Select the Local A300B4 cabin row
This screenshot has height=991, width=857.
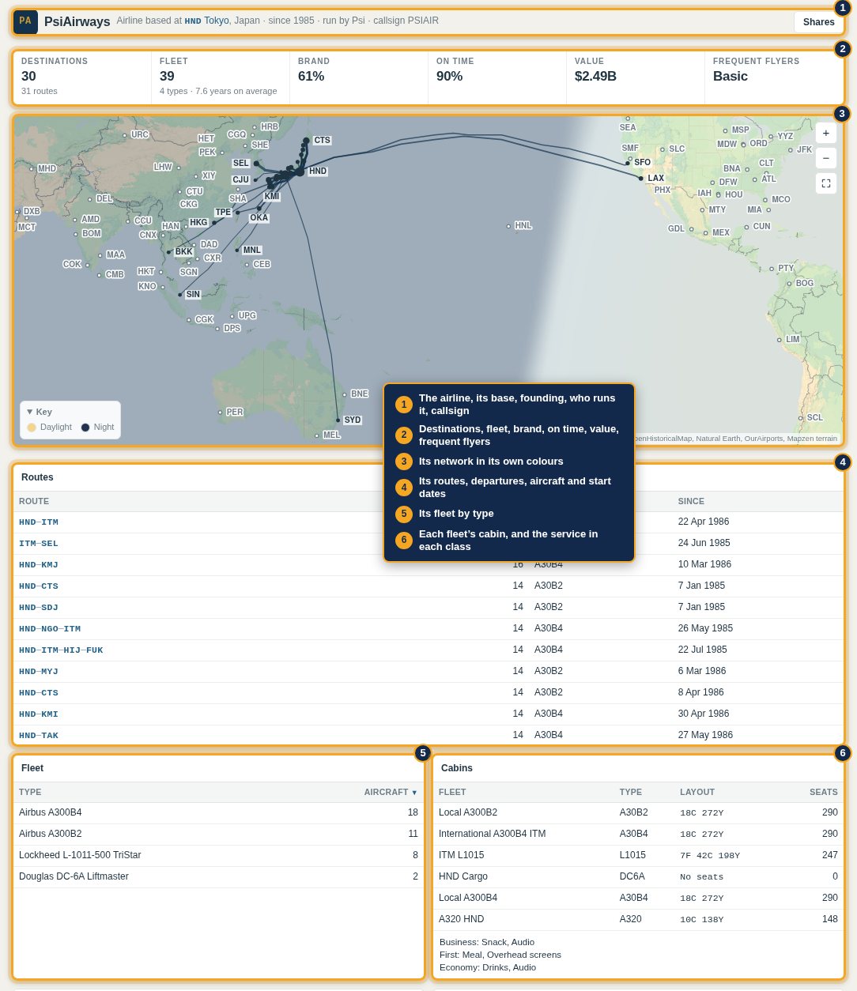tap(638, 899)
